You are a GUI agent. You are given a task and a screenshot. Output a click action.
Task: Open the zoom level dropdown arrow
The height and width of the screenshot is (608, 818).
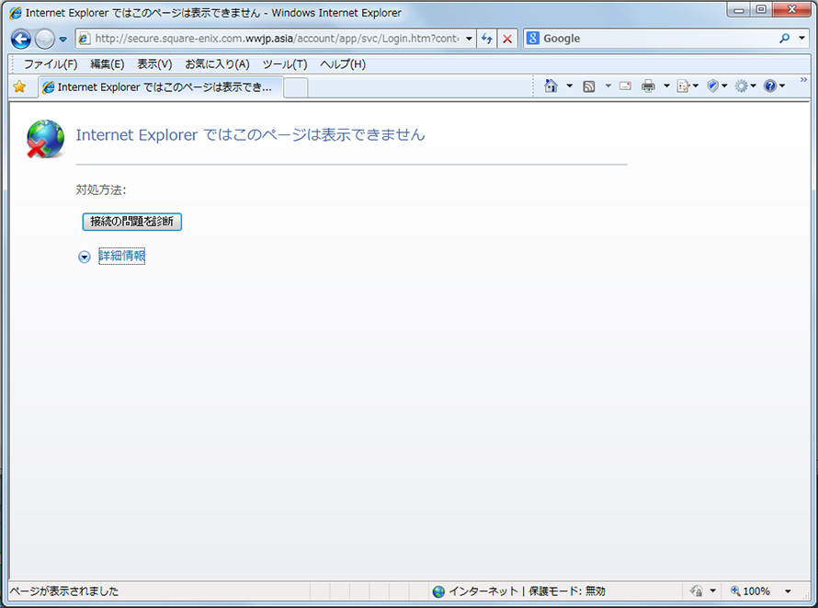(x=788, y=591)
